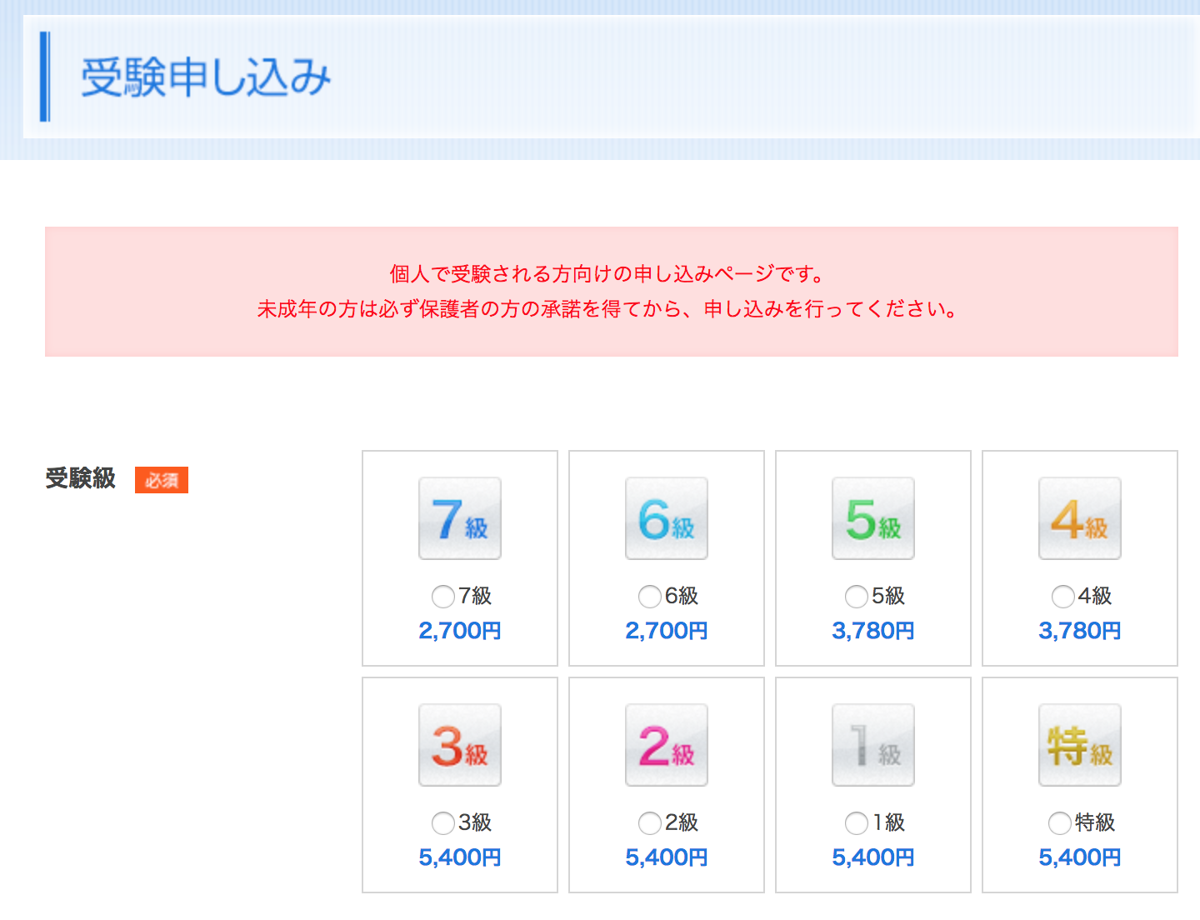Click the 5,400円 price under 特級

coord(1080,857)
